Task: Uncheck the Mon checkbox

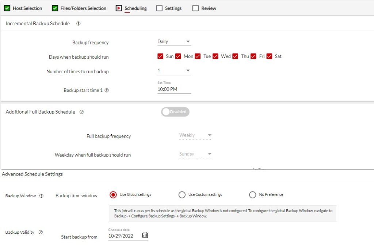Action: click(x=178, y=56)
